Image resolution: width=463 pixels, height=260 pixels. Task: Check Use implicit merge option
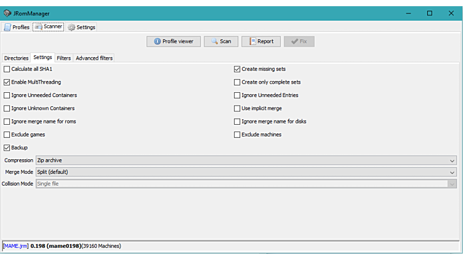pyautogui.click(x=237, y=109)
